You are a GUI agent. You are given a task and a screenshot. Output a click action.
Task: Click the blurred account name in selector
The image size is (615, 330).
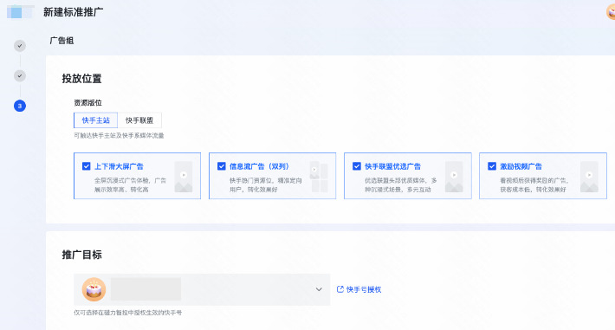pyautogui.click(x=146, y=289)
